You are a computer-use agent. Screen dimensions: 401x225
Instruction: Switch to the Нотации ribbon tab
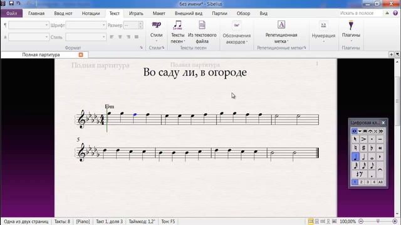click(91, 13)
